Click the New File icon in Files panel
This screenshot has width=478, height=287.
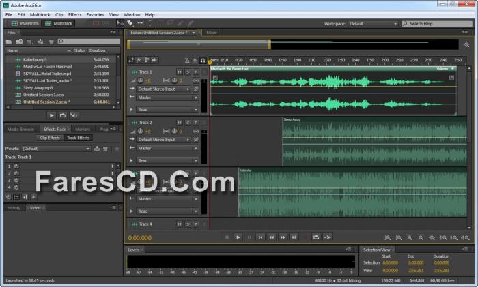29,42
